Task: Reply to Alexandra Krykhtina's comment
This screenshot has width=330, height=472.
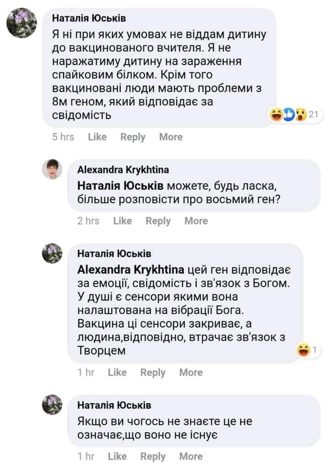Action: 158,221
